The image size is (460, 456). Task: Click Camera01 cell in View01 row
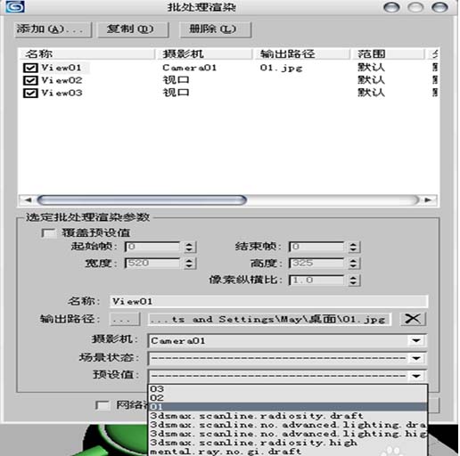pos(189,68)
